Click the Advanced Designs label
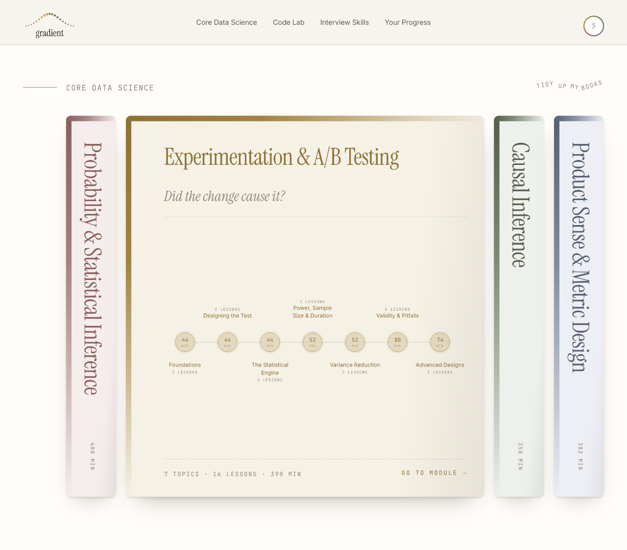Image resolution: width=627 pixels, height=550 pixels. pyautogui.click(x=440, y=365)
